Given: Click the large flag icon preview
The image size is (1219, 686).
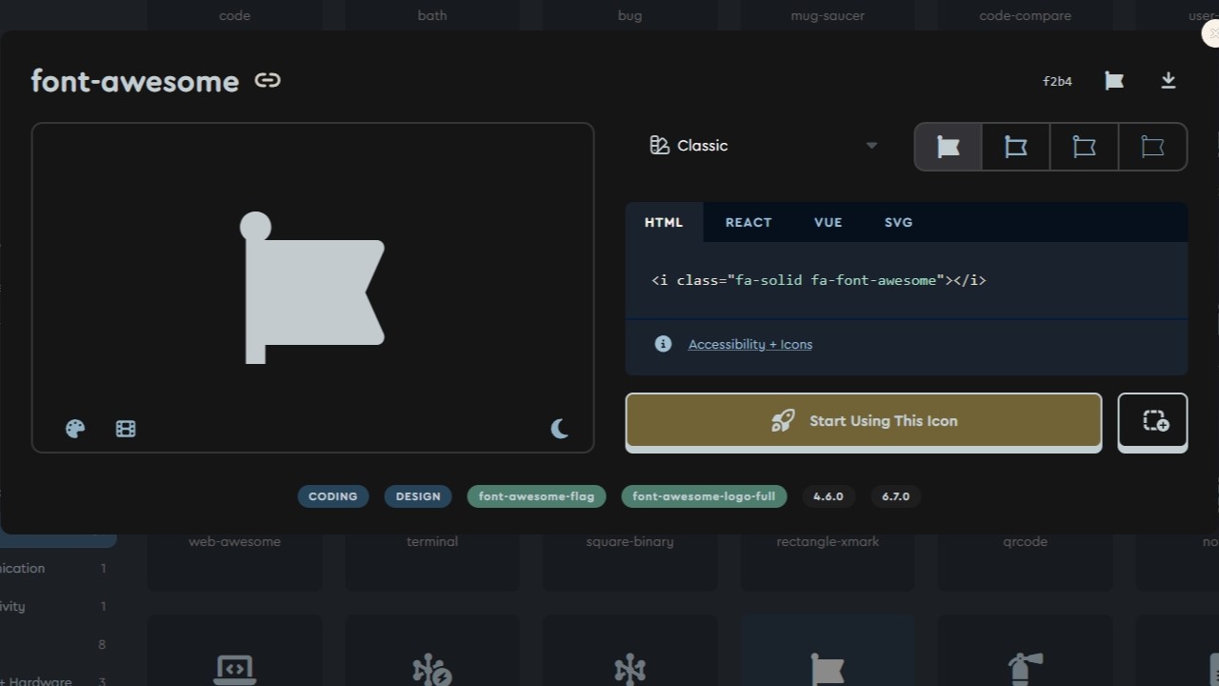Looking at the screenshot, I should click(311, 288).
